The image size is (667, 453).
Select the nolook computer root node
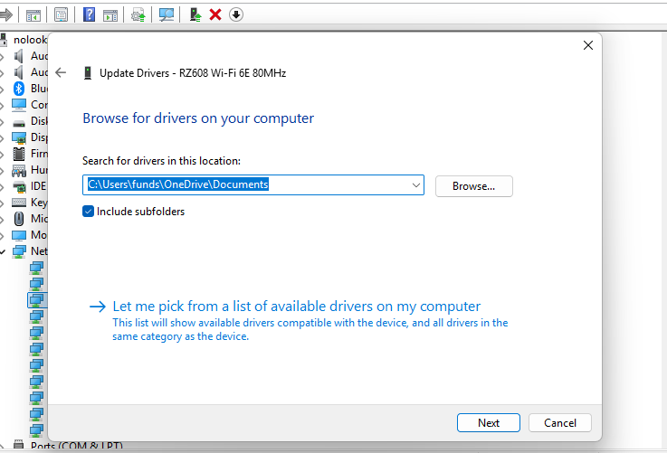tap(30, 40)
